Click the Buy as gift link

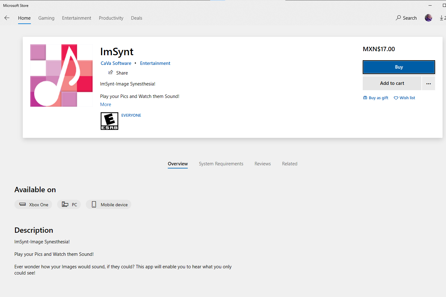(376, 98)
